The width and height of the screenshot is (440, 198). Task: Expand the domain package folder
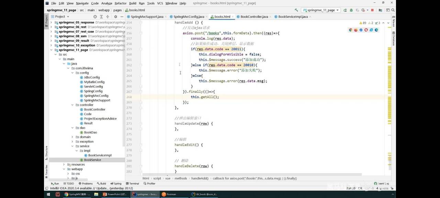point(73,137)
